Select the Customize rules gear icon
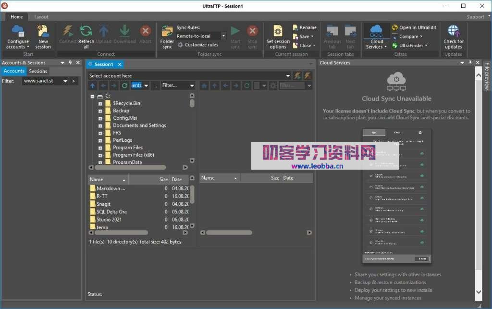 click(181, 45)
